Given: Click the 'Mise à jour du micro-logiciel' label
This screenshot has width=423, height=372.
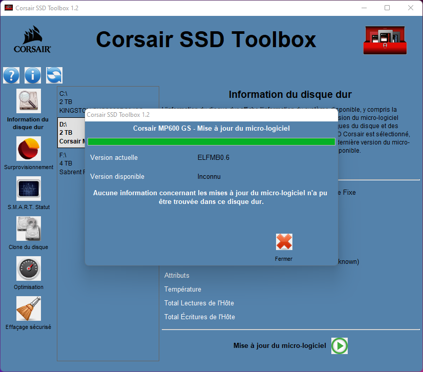Looking at the screenshot, I should (x=280, y=345).
